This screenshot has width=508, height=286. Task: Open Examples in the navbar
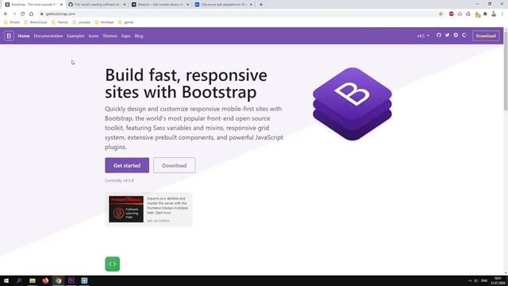click(x=75, y=36)
